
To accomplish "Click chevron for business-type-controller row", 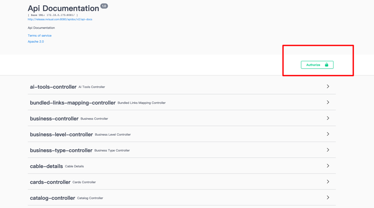I will [328, 150].
